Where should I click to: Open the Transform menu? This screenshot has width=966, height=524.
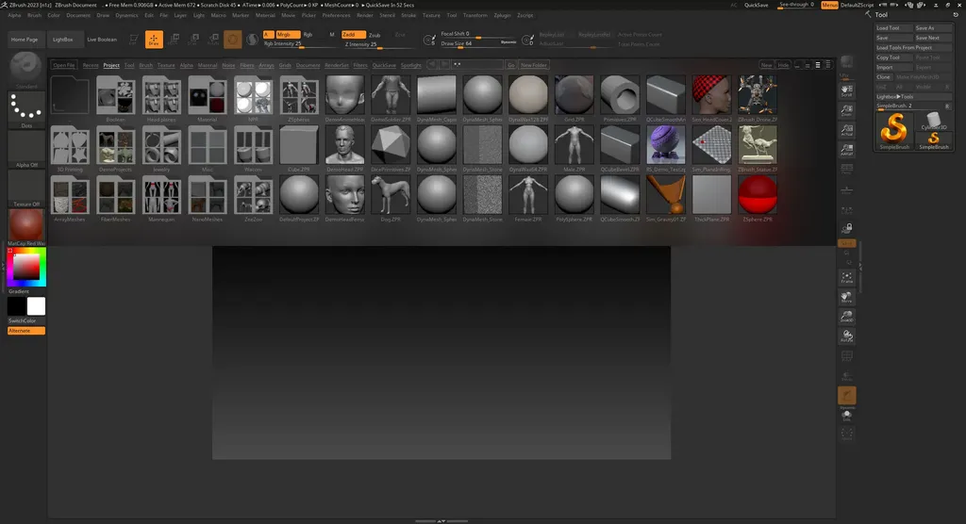(x=475, y=15)
